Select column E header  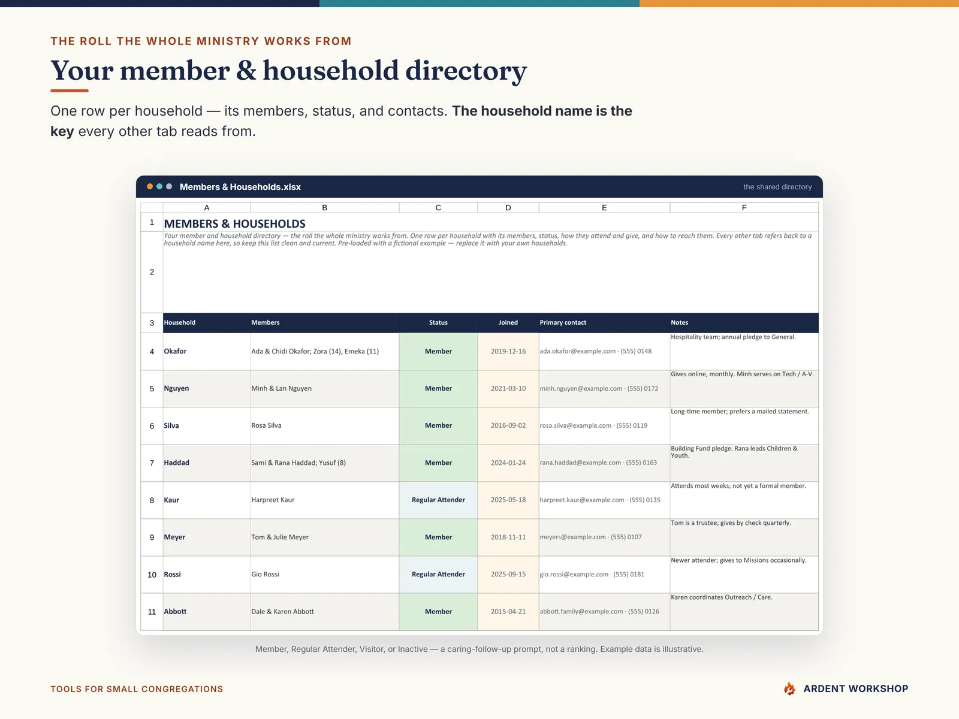pos(604,207)
